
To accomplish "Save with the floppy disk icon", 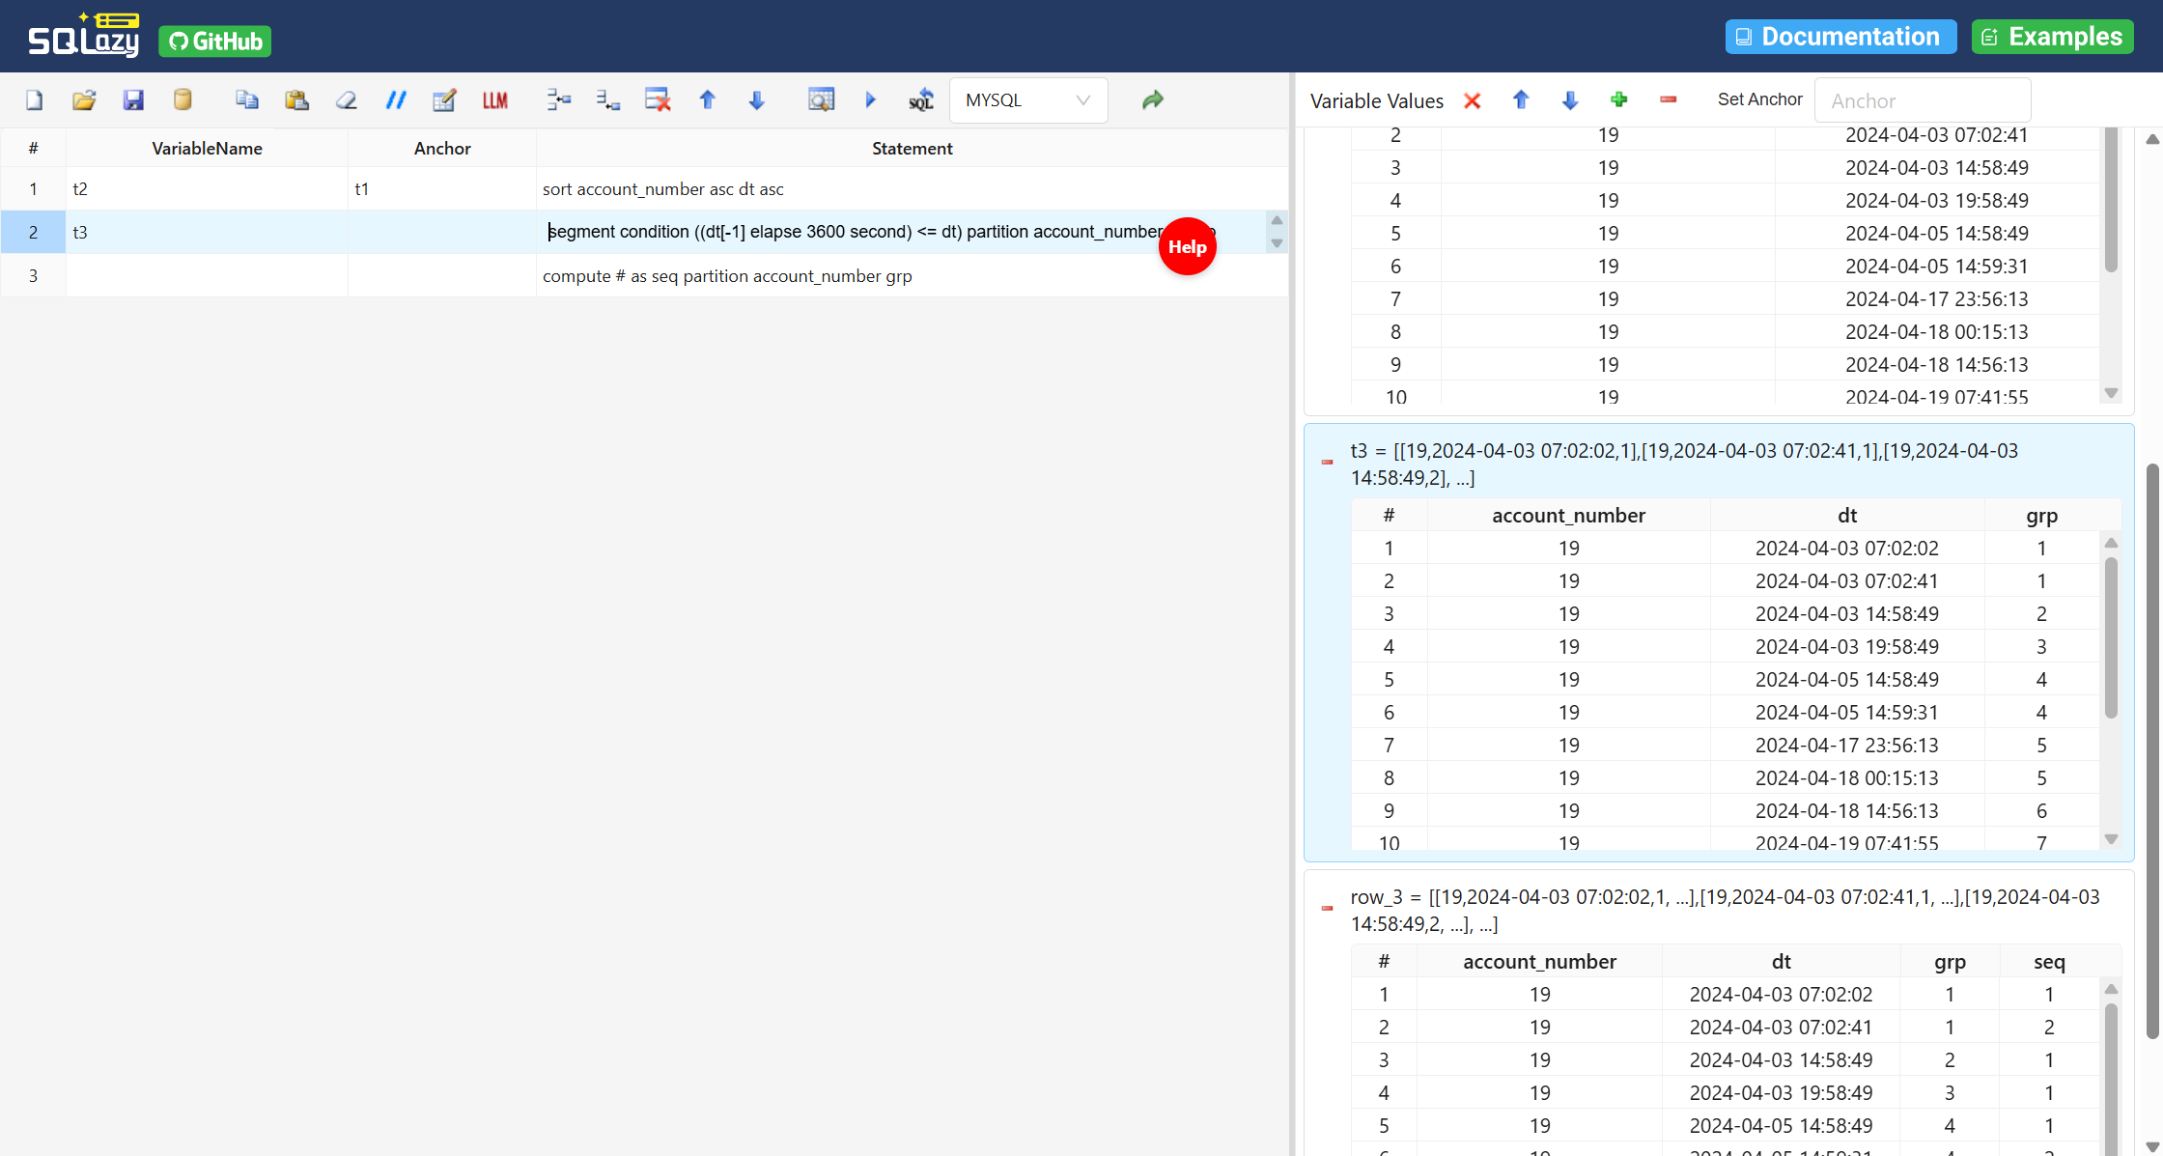I will (133, 99).
